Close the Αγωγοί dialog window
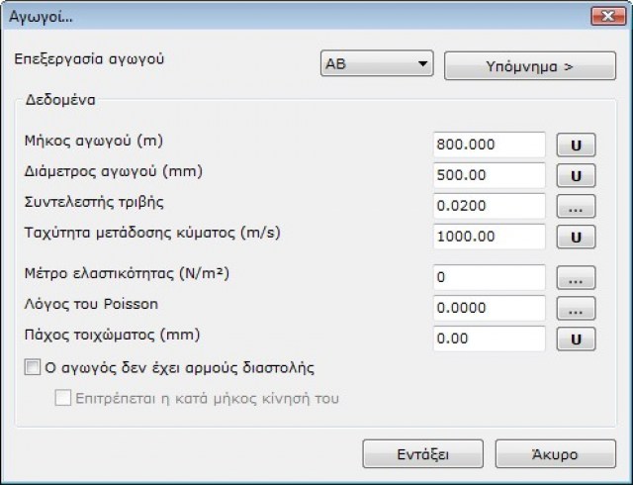The height and width of the screenshot is (485, 633). [602, 17]
